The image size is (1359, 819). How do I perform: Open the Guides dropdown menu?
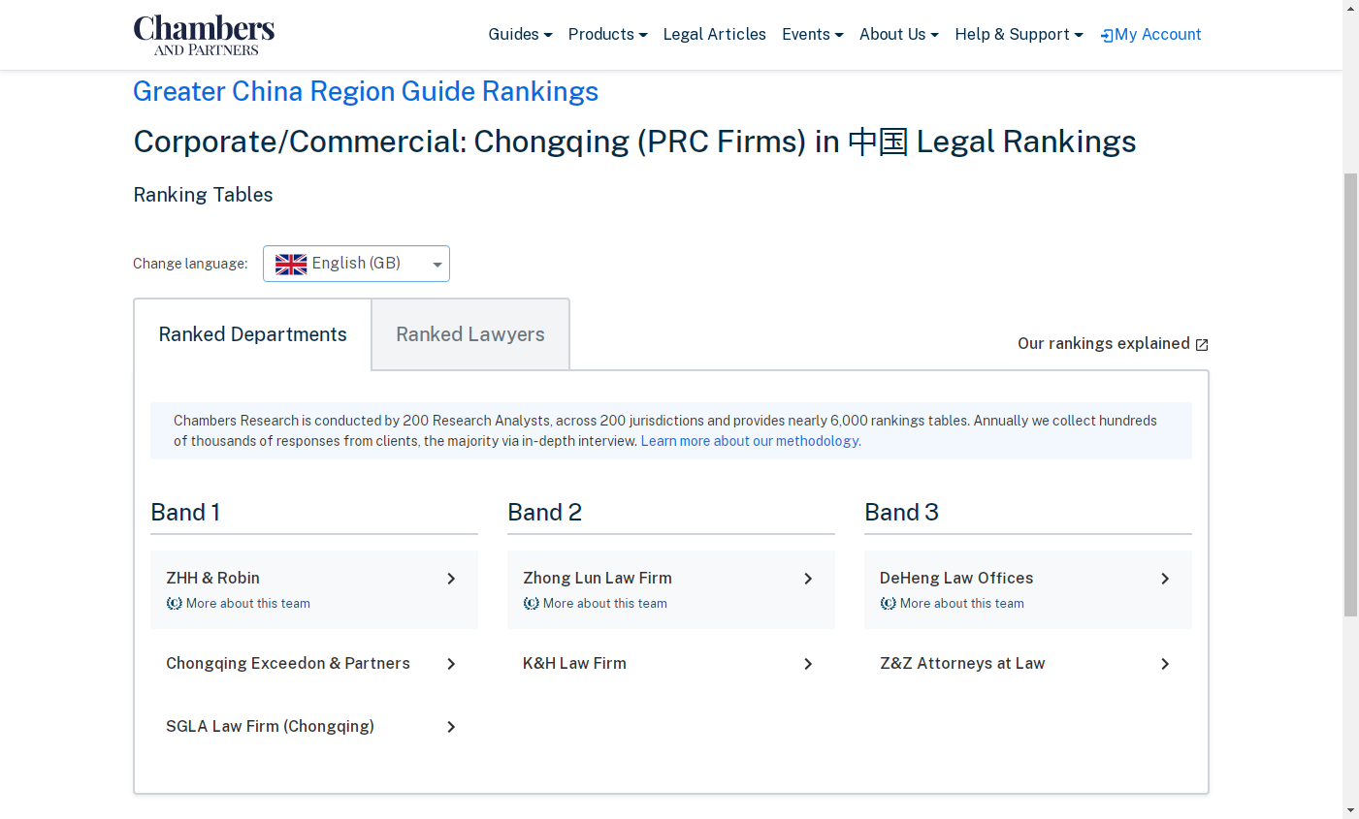[x=520, y=34]
